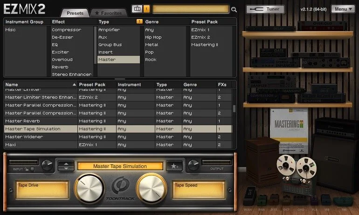359x215 pixels.
Task: Select Exciter in Effect filter
Action: tap(72, 52)
